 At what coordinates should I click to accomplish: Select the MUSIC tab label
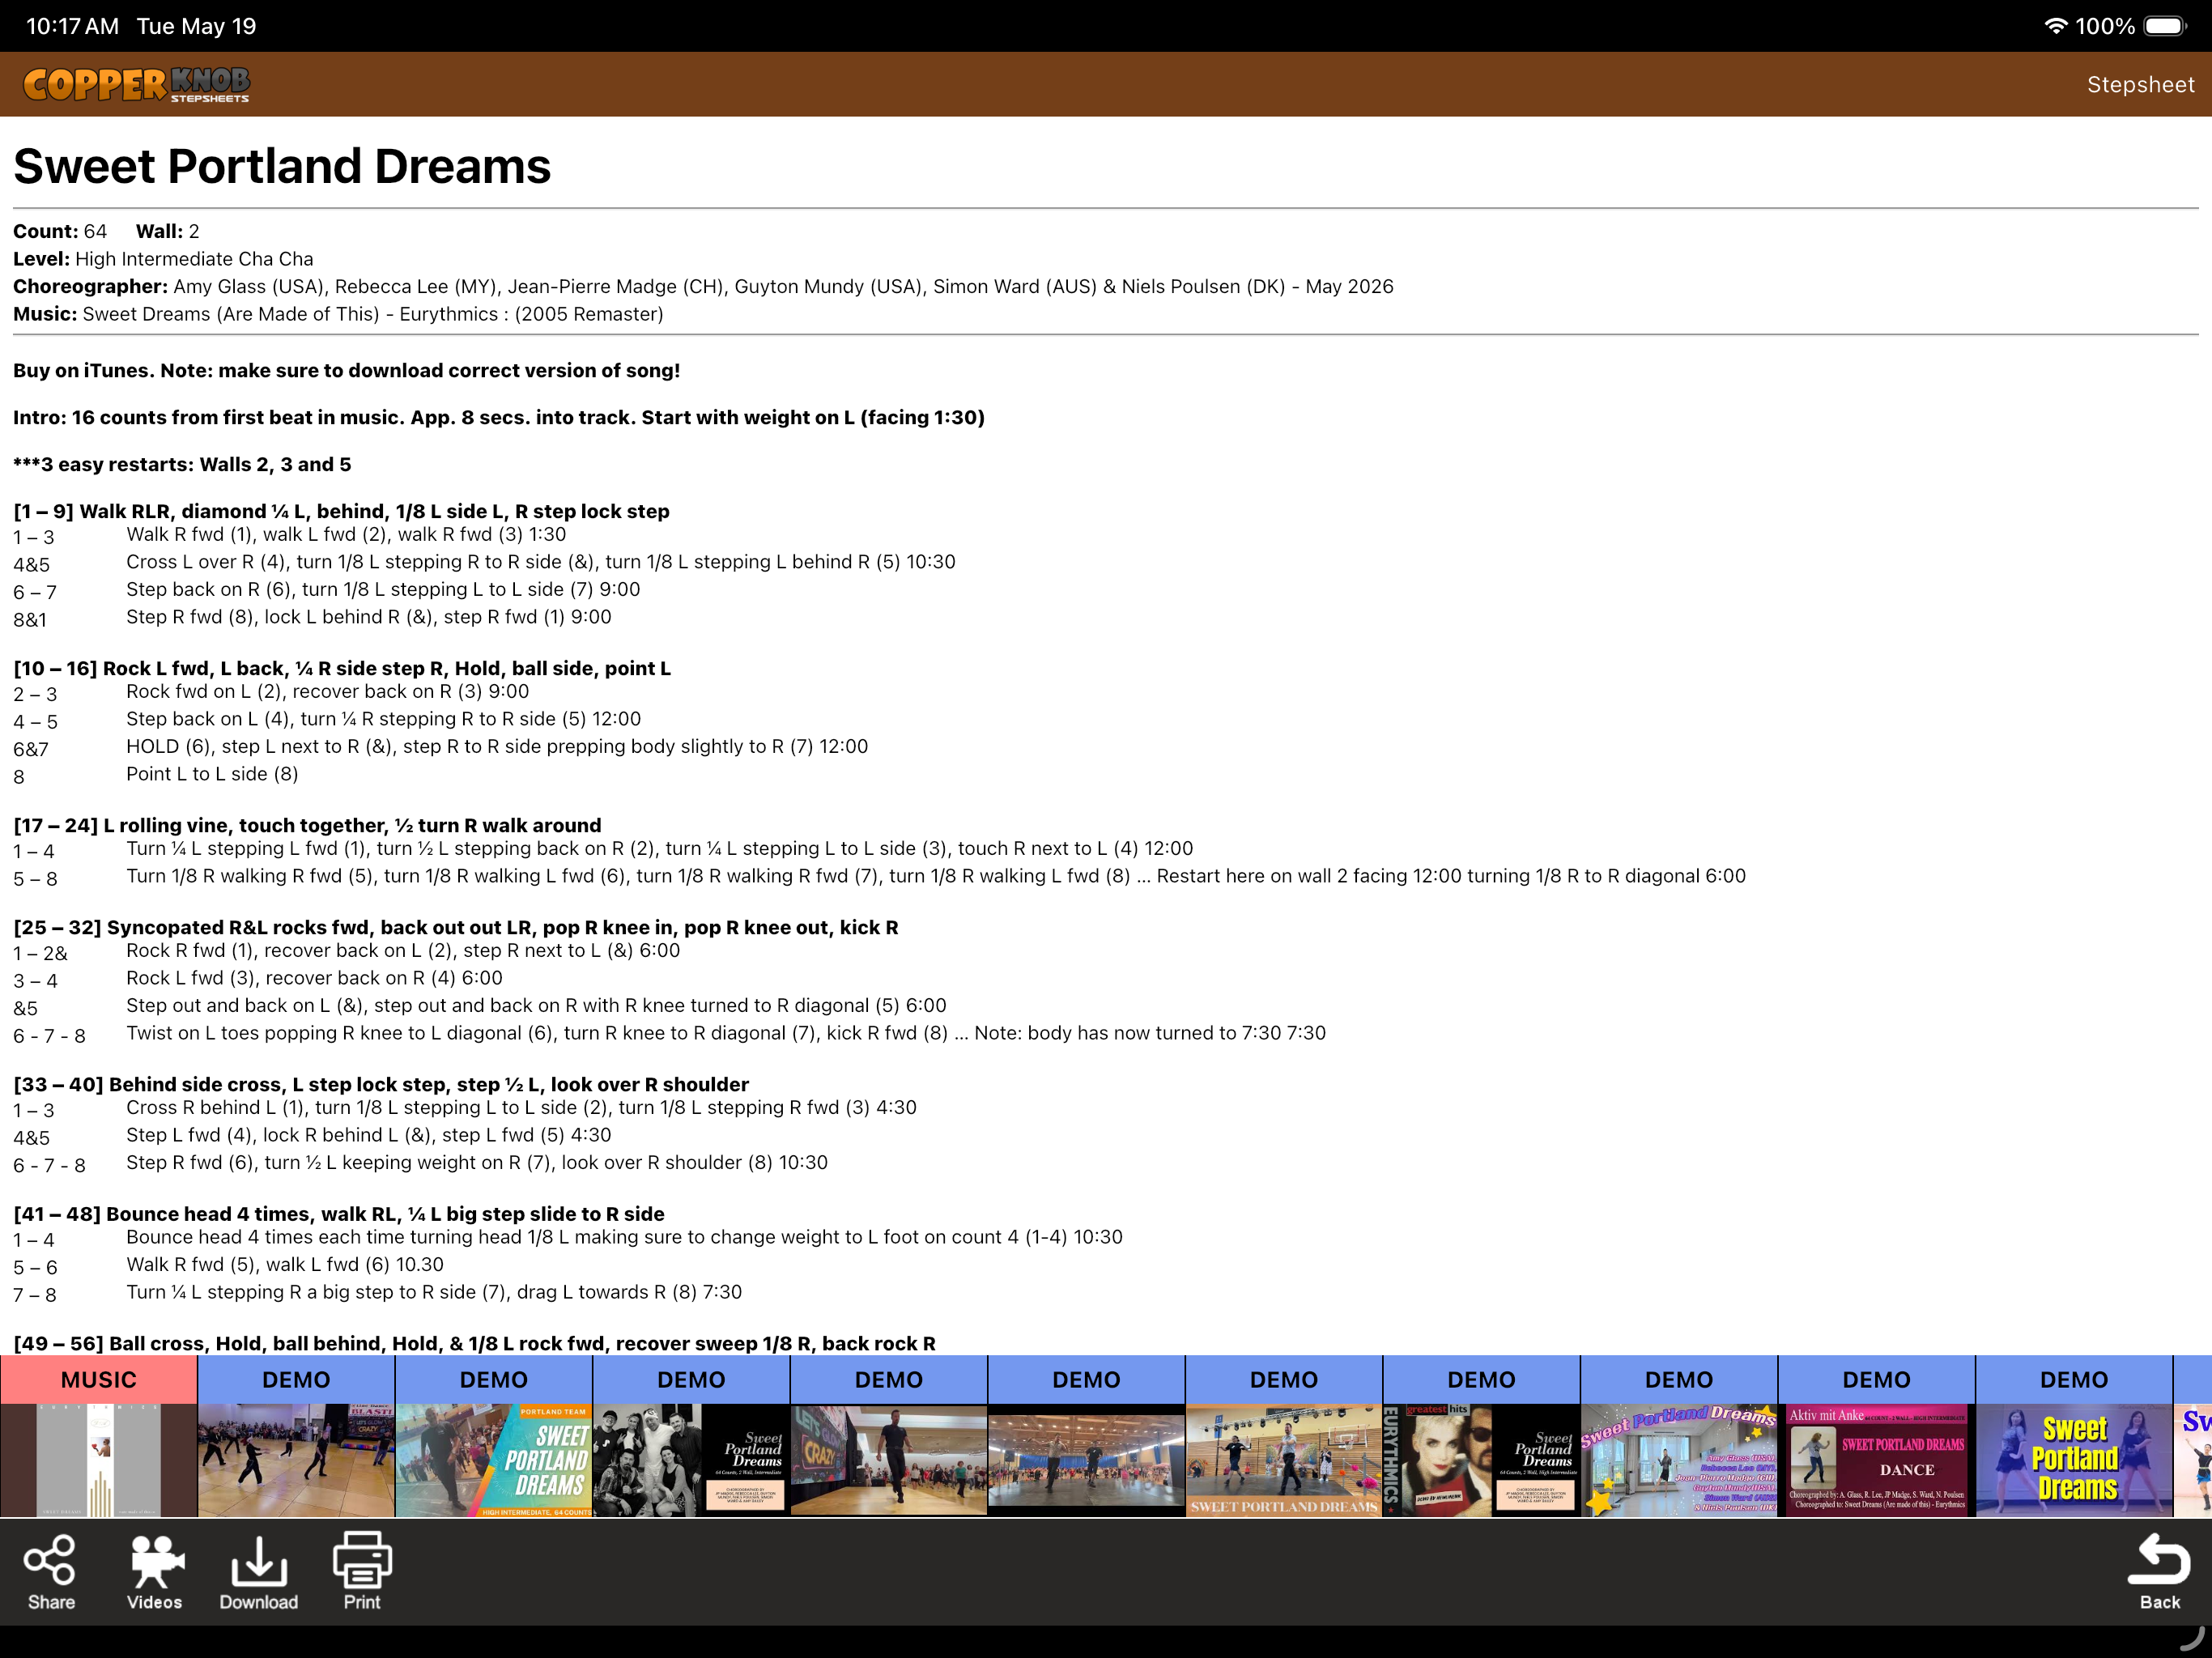coord(99,1380)
